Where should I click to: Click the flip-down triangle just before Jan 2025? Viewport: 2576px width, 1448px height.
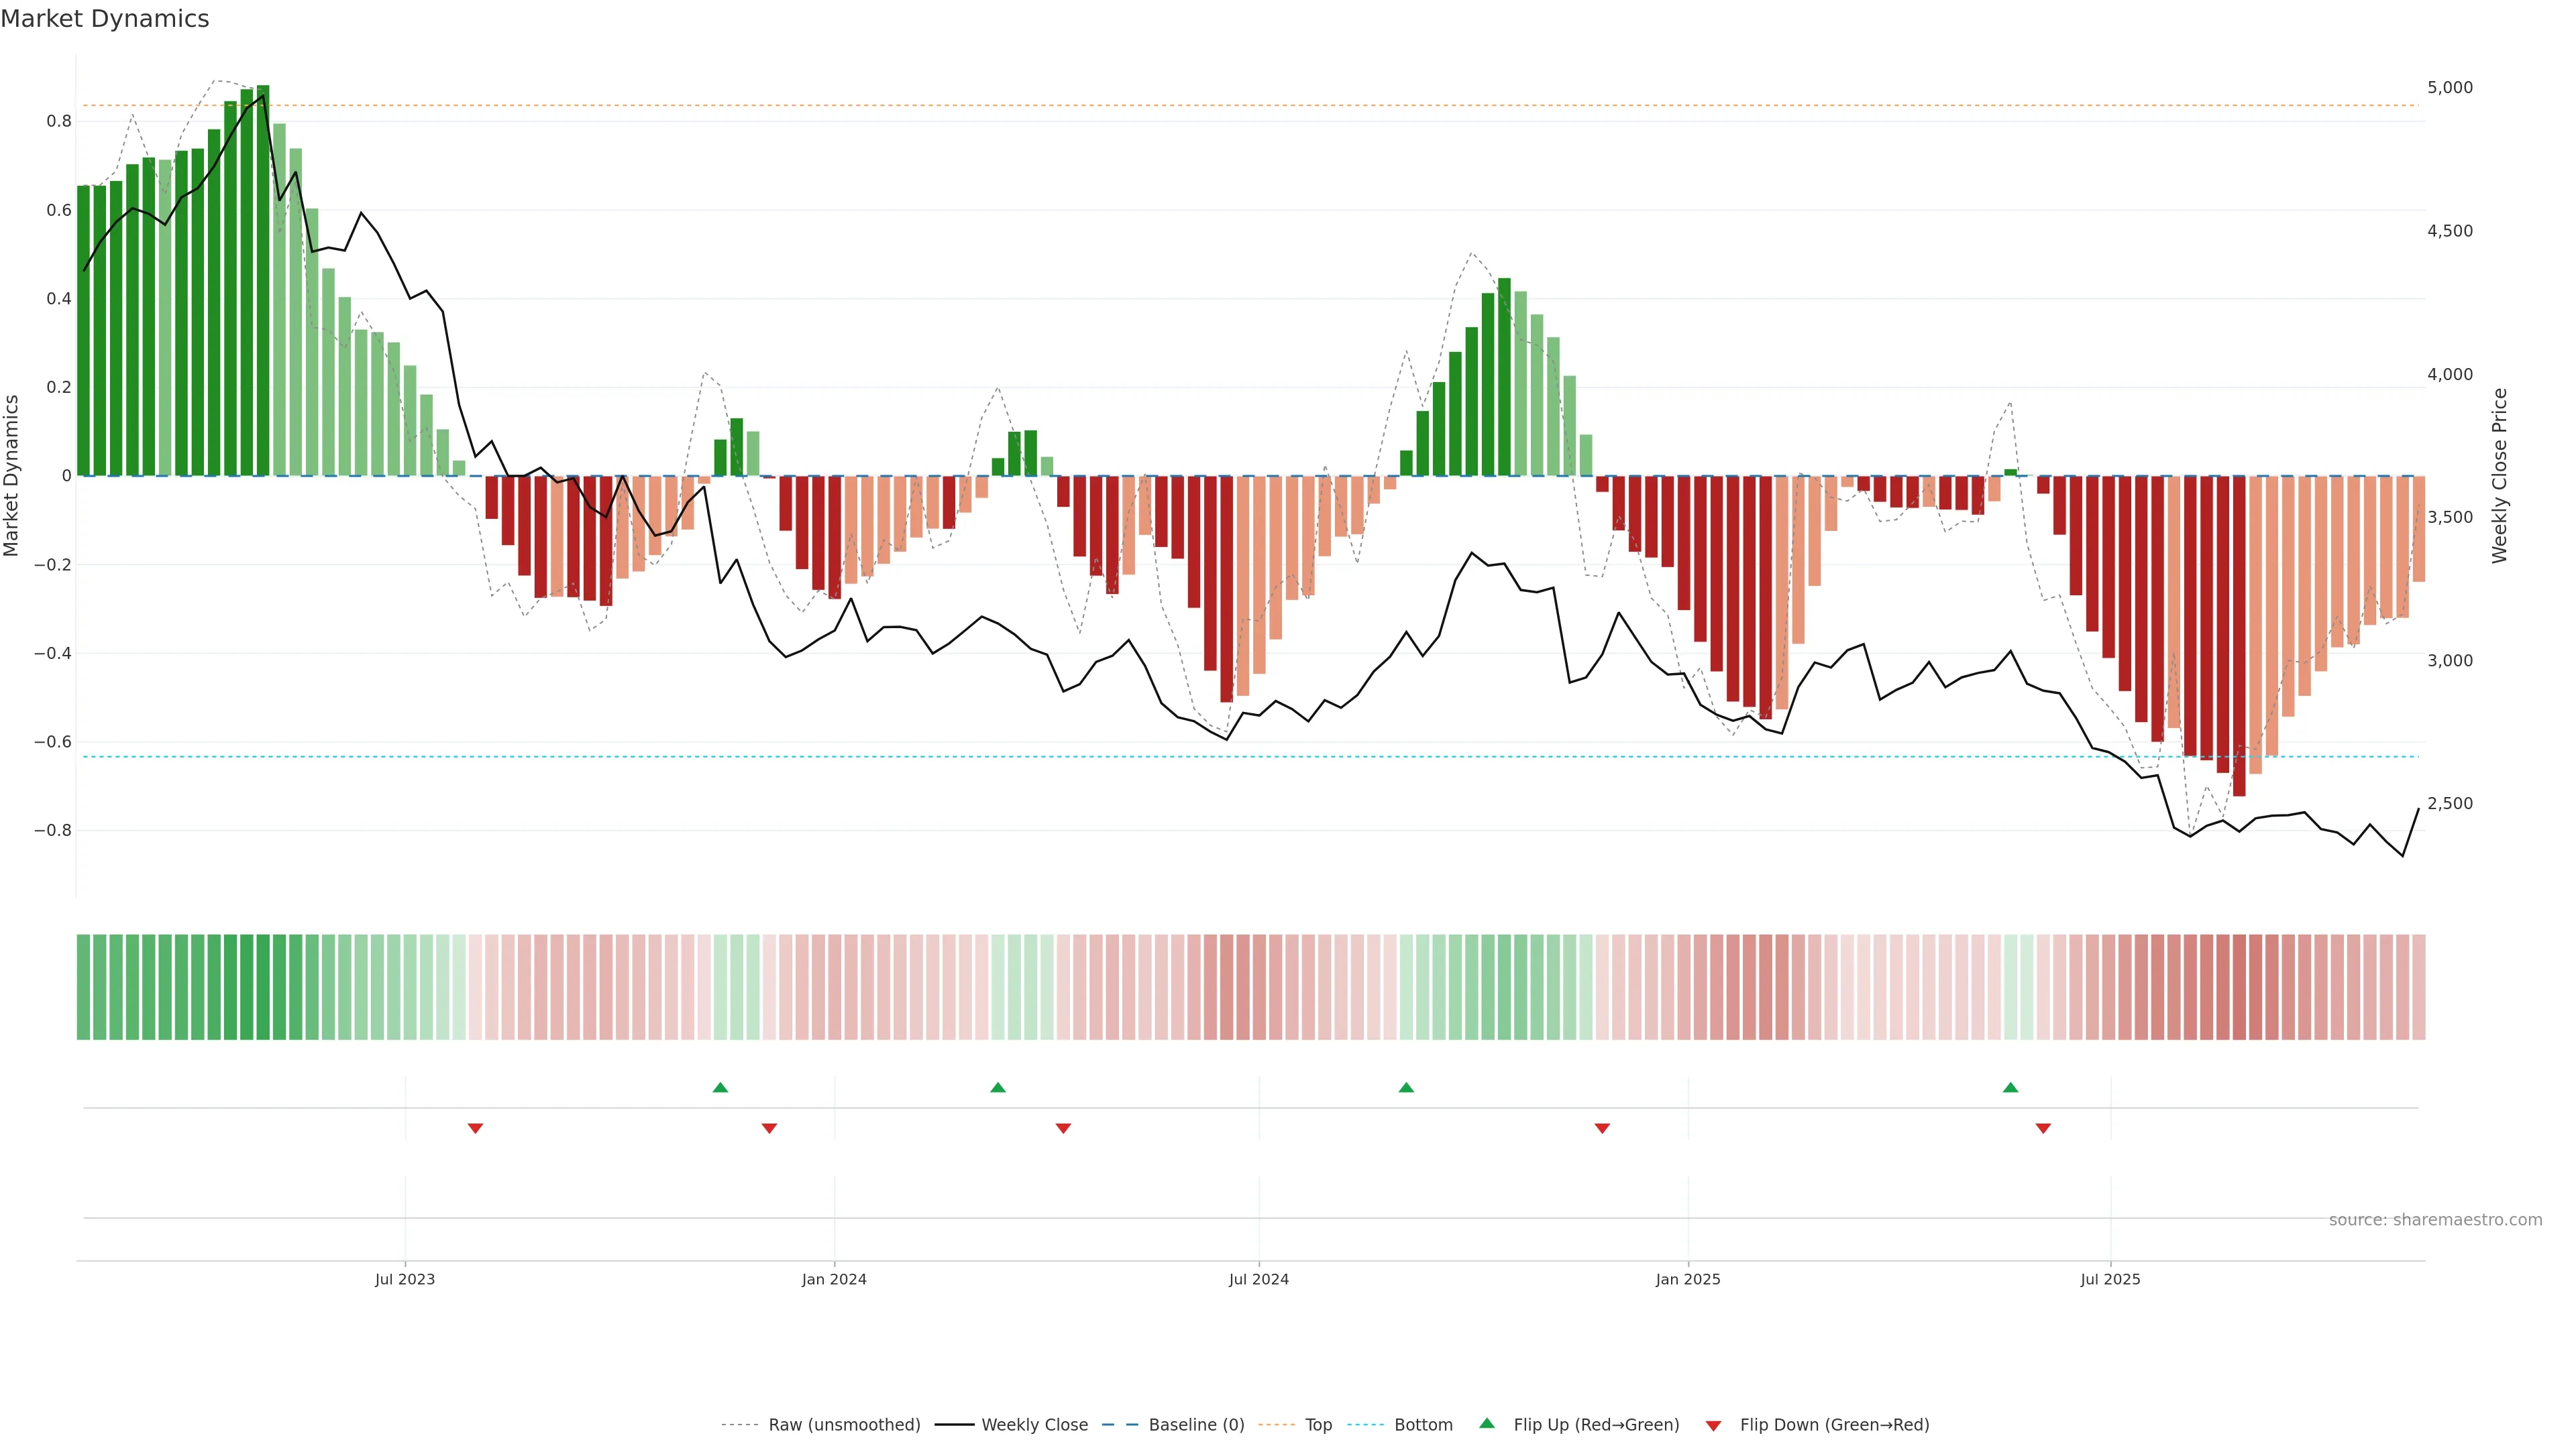pos(1602,1128)
